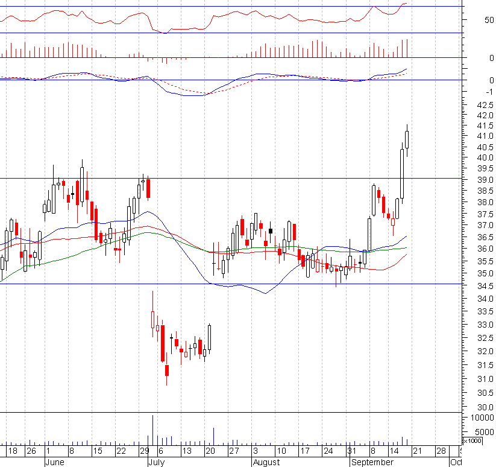
Task: Select the date label 21
Action: [418, 451]
